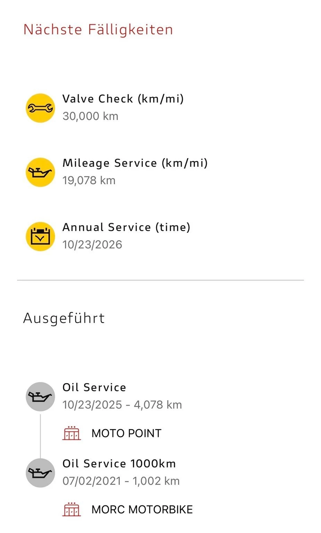Click the Nächste Fälligkeiten heading
This screenshot has width=321, height=533.
pyautogui.click(x=98, y=29)
